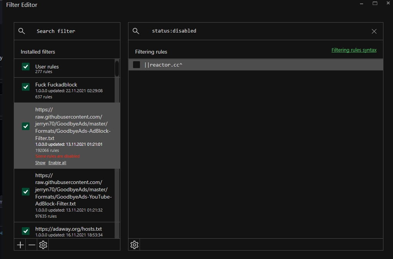Add a new filter with the plus icon
The height and width of the screenshot is (259, 393).
(20, 245)
